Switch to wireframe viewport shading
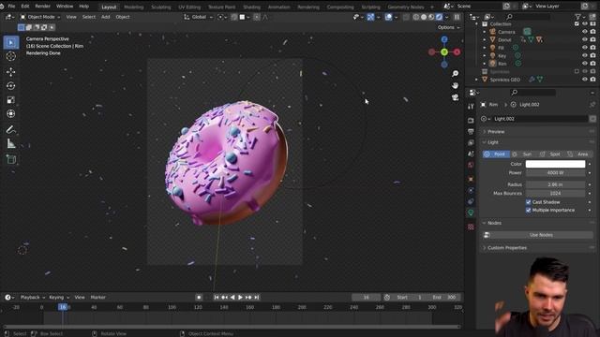 pos(416,17)
